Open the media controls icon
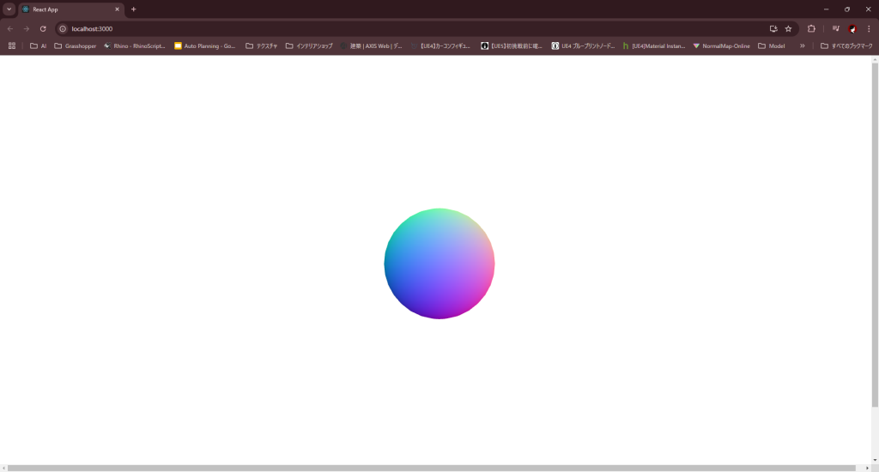 [835, 28]
